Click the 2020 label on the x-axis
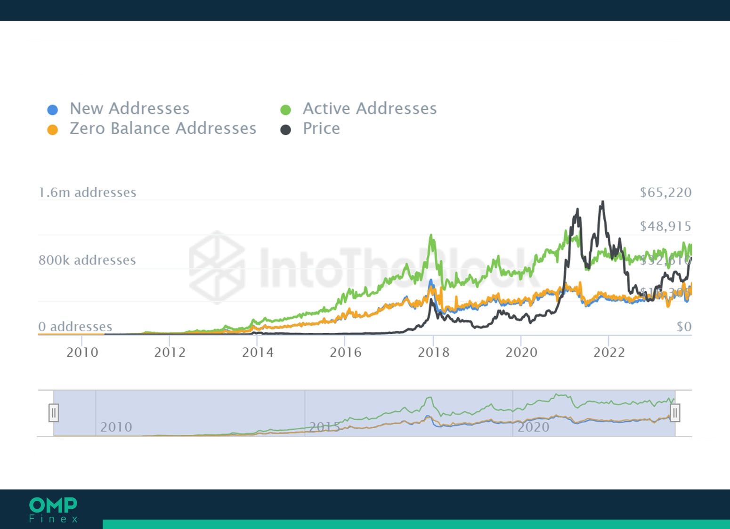The width and height of the screenshot is (730, 529). (521, 352)
